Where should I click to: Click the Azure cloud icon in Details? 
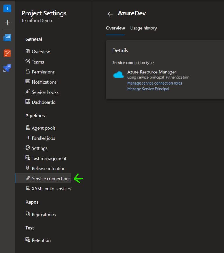click(118, 75)
